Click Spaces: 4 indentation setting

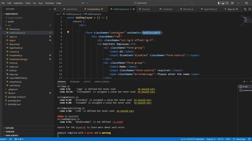tap(211, 139)
